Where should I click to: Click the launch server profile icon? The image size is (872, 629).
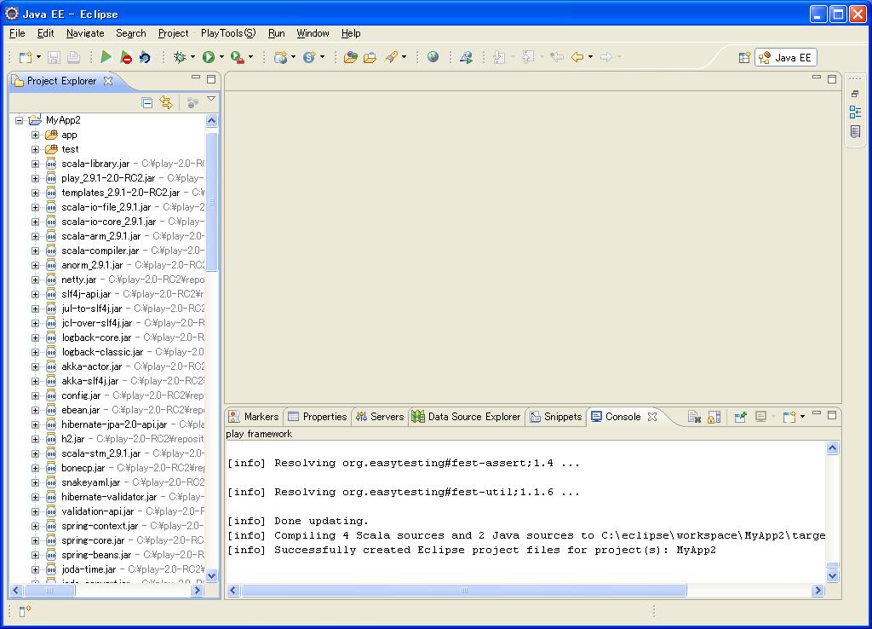[466, 57]
